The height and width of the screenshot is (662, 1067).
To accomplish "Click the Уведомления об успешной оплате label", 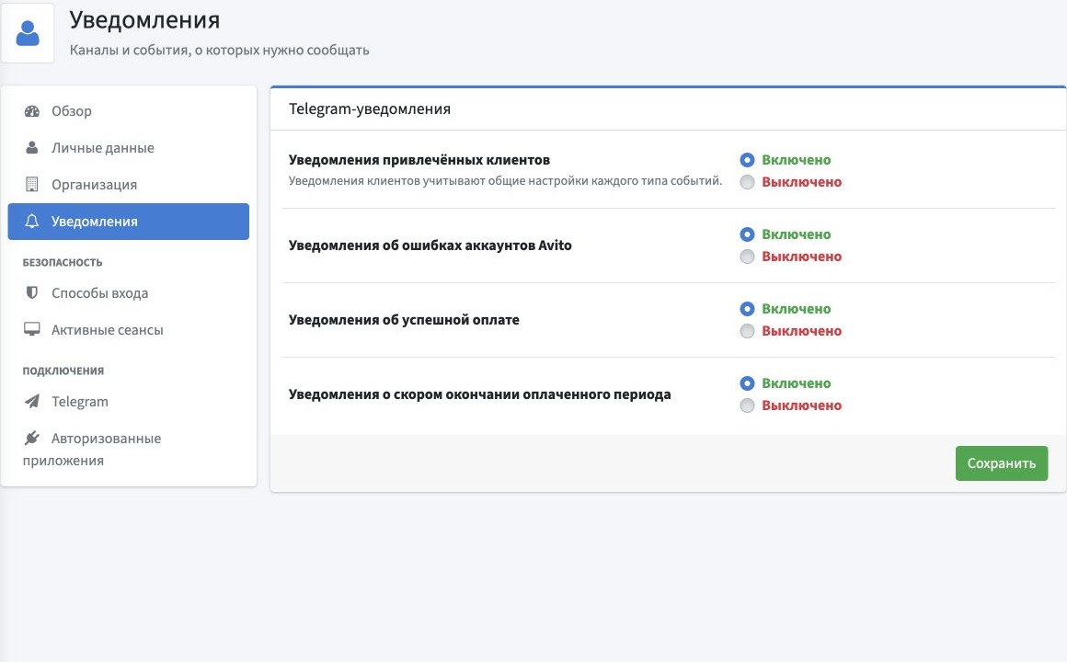I will click(x=404, y=320).
